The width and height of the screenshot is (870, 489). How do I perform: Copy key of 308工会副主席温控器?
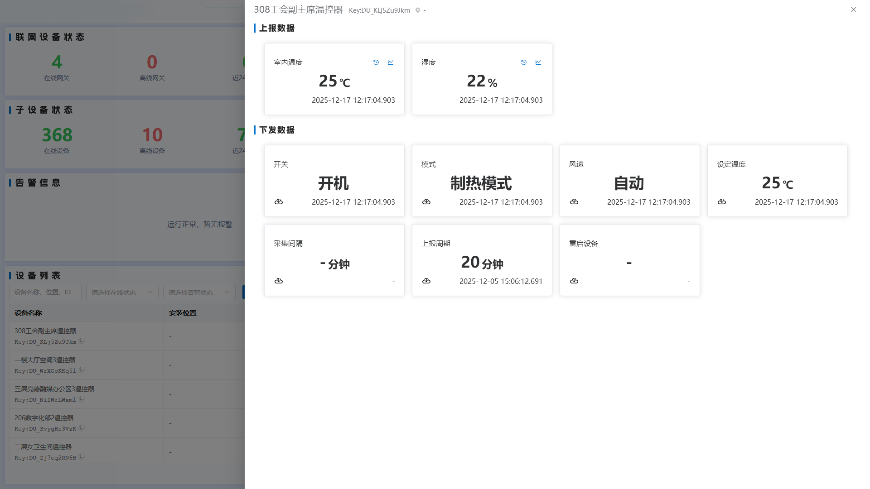(x=82, y=341)
